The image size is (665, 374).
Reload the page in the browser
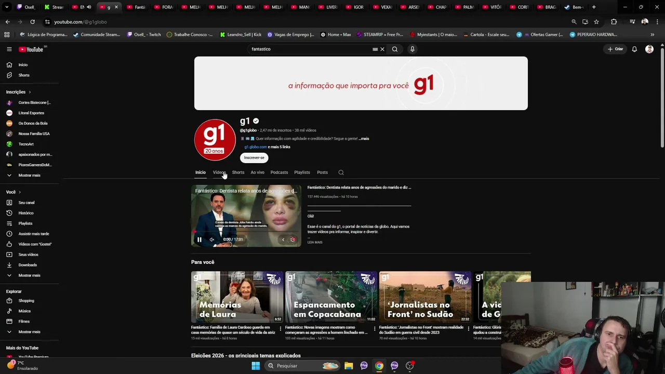point(32,22)
